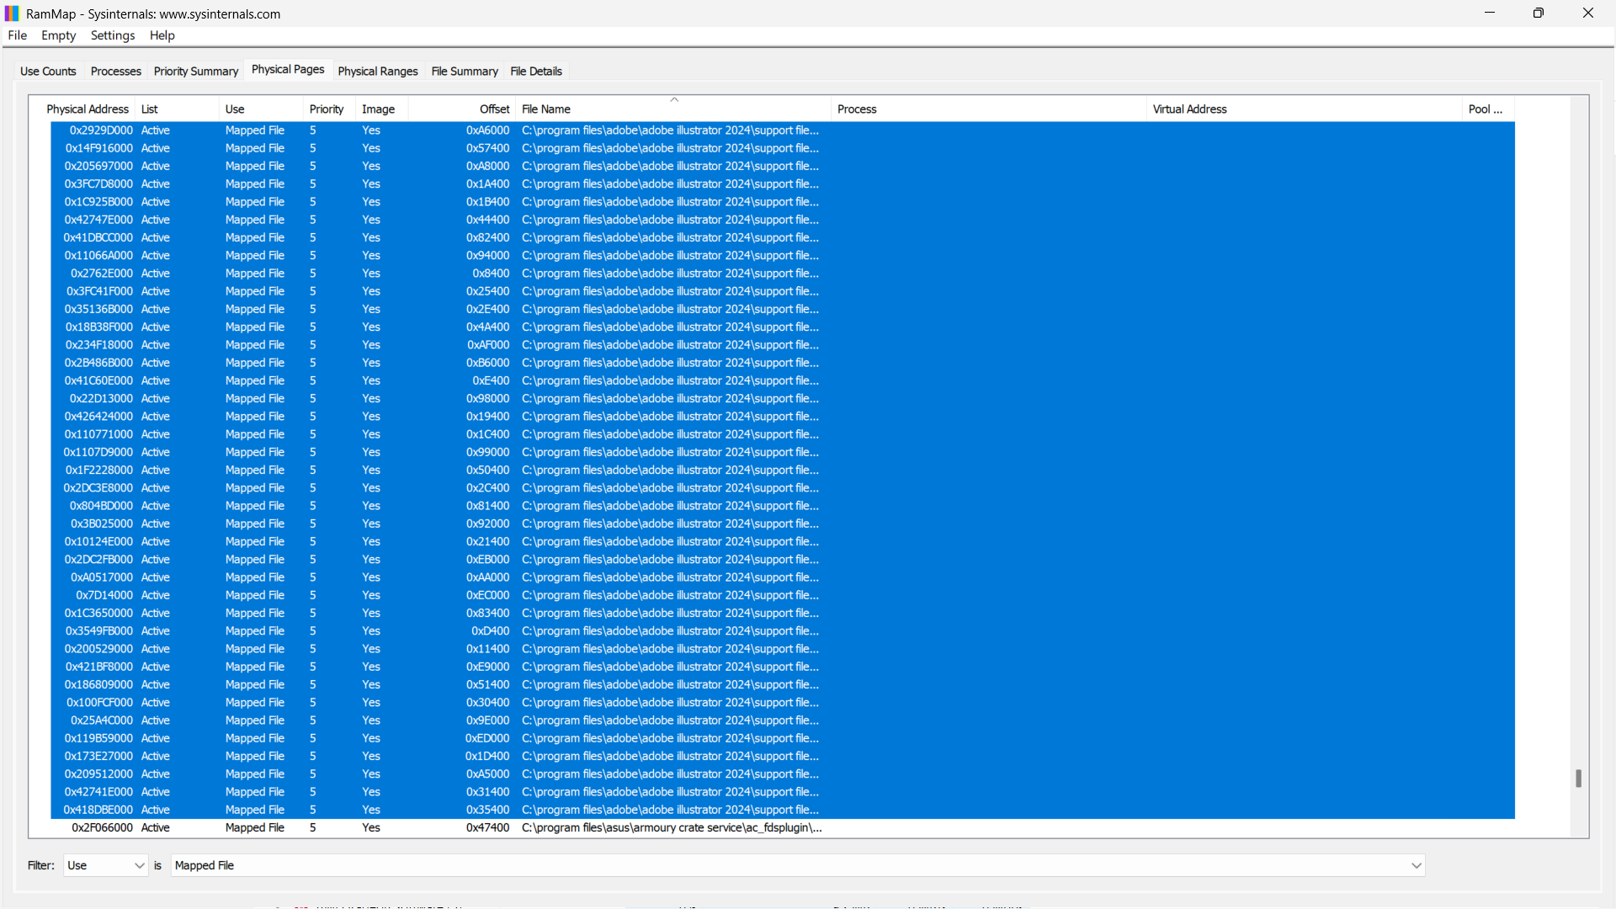The image size is (1616, 909).
Task: Switch to the Processes tab
Action: click(x=115, y=72)
